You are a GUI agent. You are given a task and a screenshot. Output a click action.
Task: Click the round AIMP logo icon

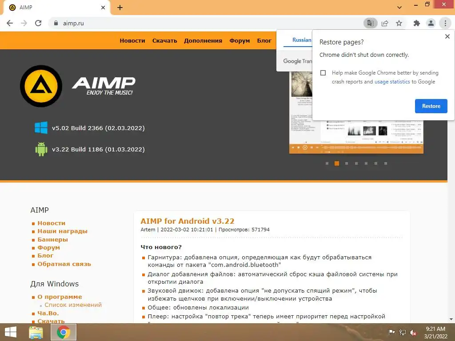[x=41, y=86]
